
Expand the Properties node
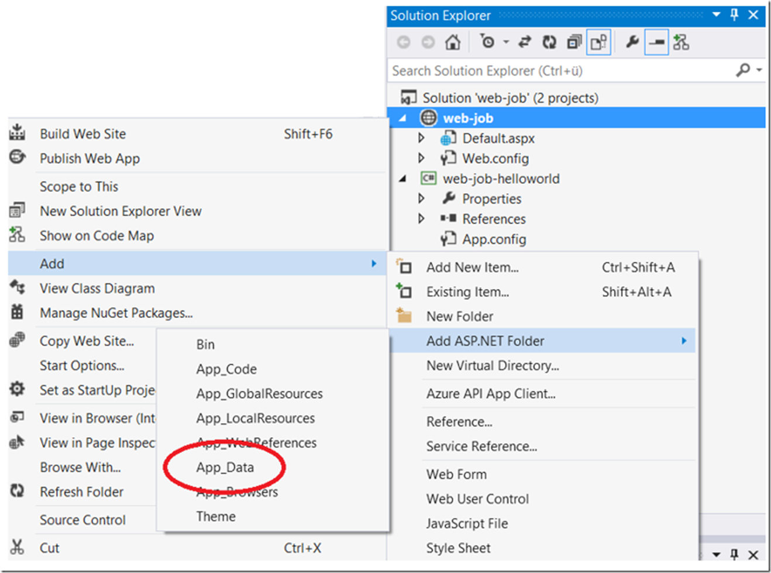pyautogui.click(x=421, y=198)
